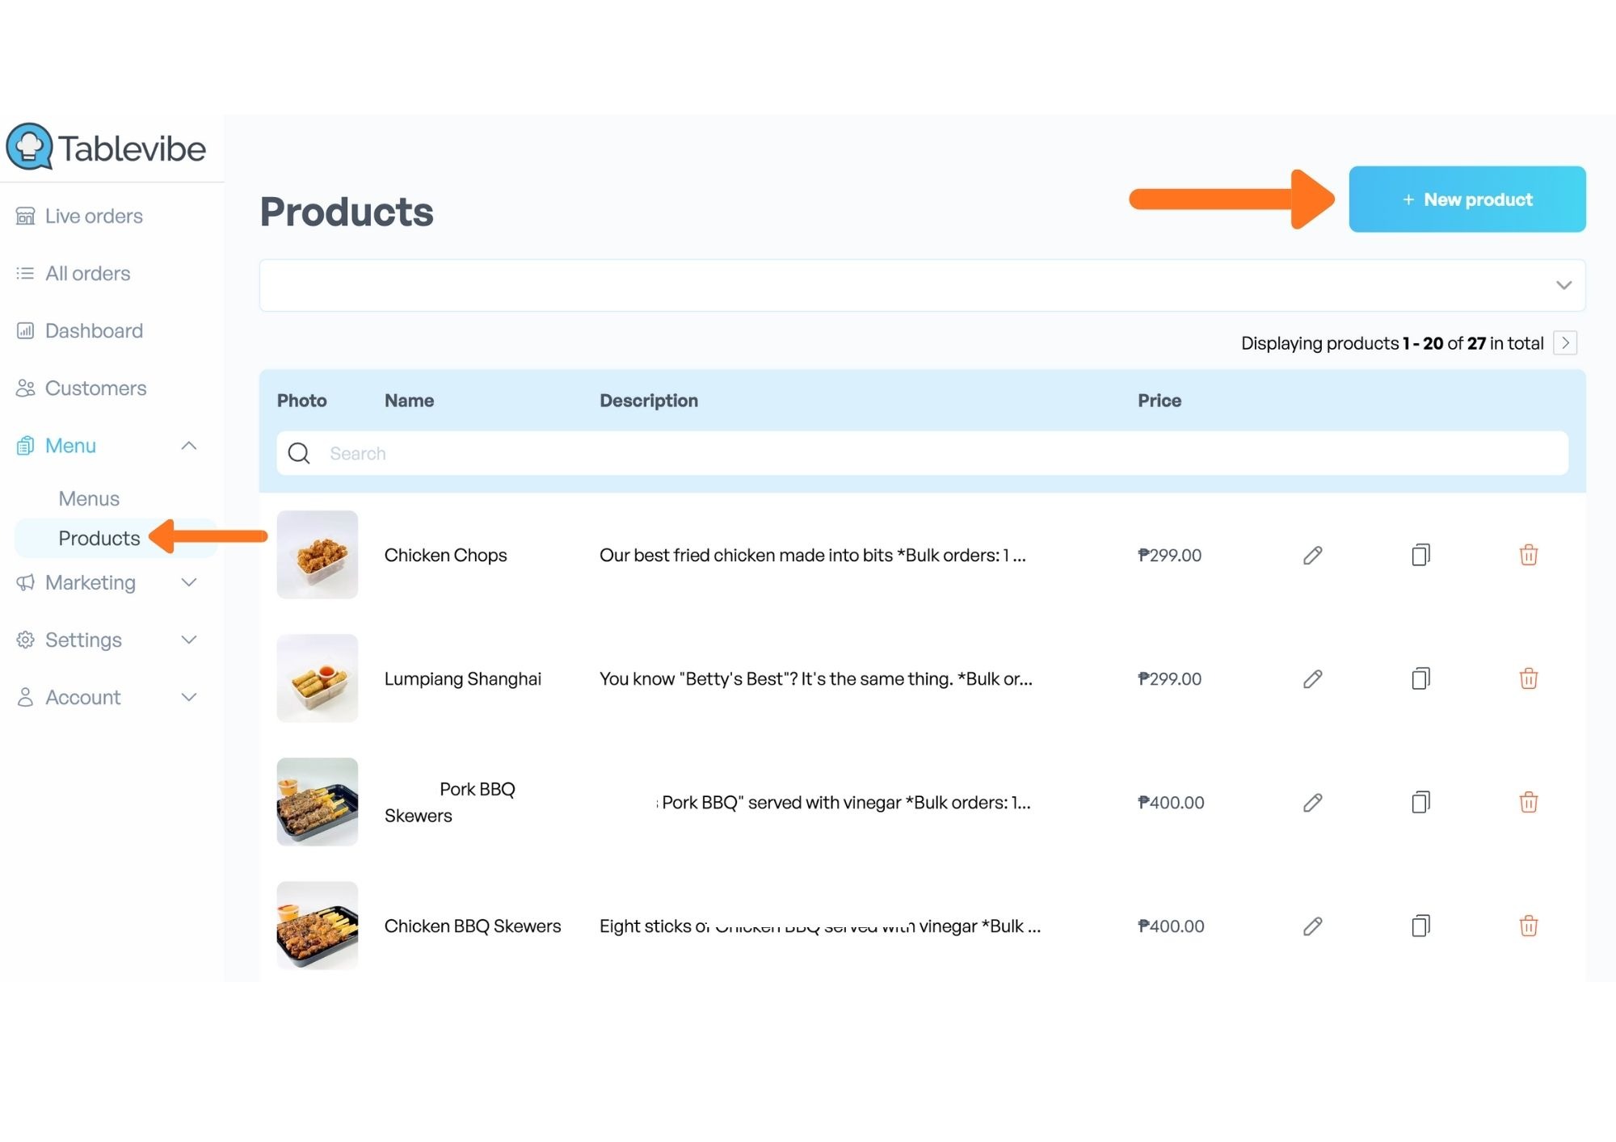Image resolution: width=1616 pixels, height=1142 pixels.
Task: Delete the Chicken Chops product
Action: [x=1528, y=555]
